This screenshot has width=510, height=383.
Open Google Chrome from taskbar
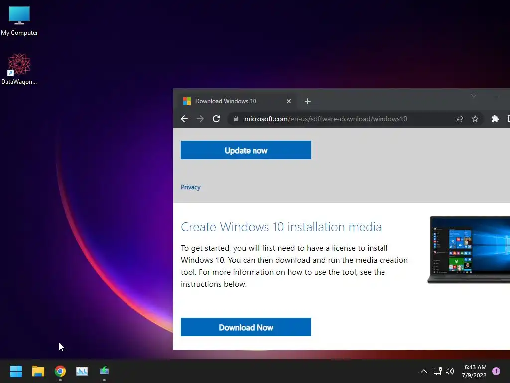pyautogui.click(x=60, y=371)
